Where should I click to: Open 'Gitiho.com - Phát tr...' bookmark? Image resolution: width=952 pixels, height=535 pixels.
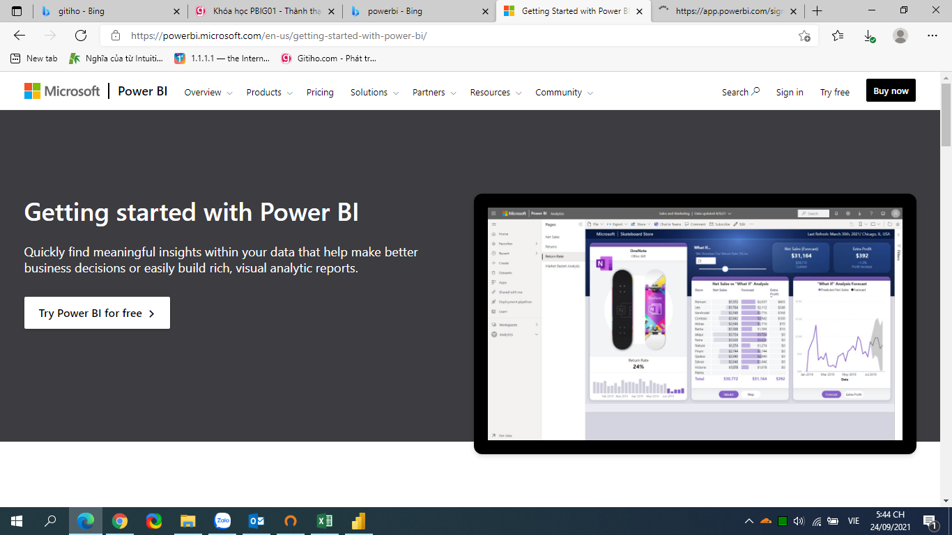point(329,59)
